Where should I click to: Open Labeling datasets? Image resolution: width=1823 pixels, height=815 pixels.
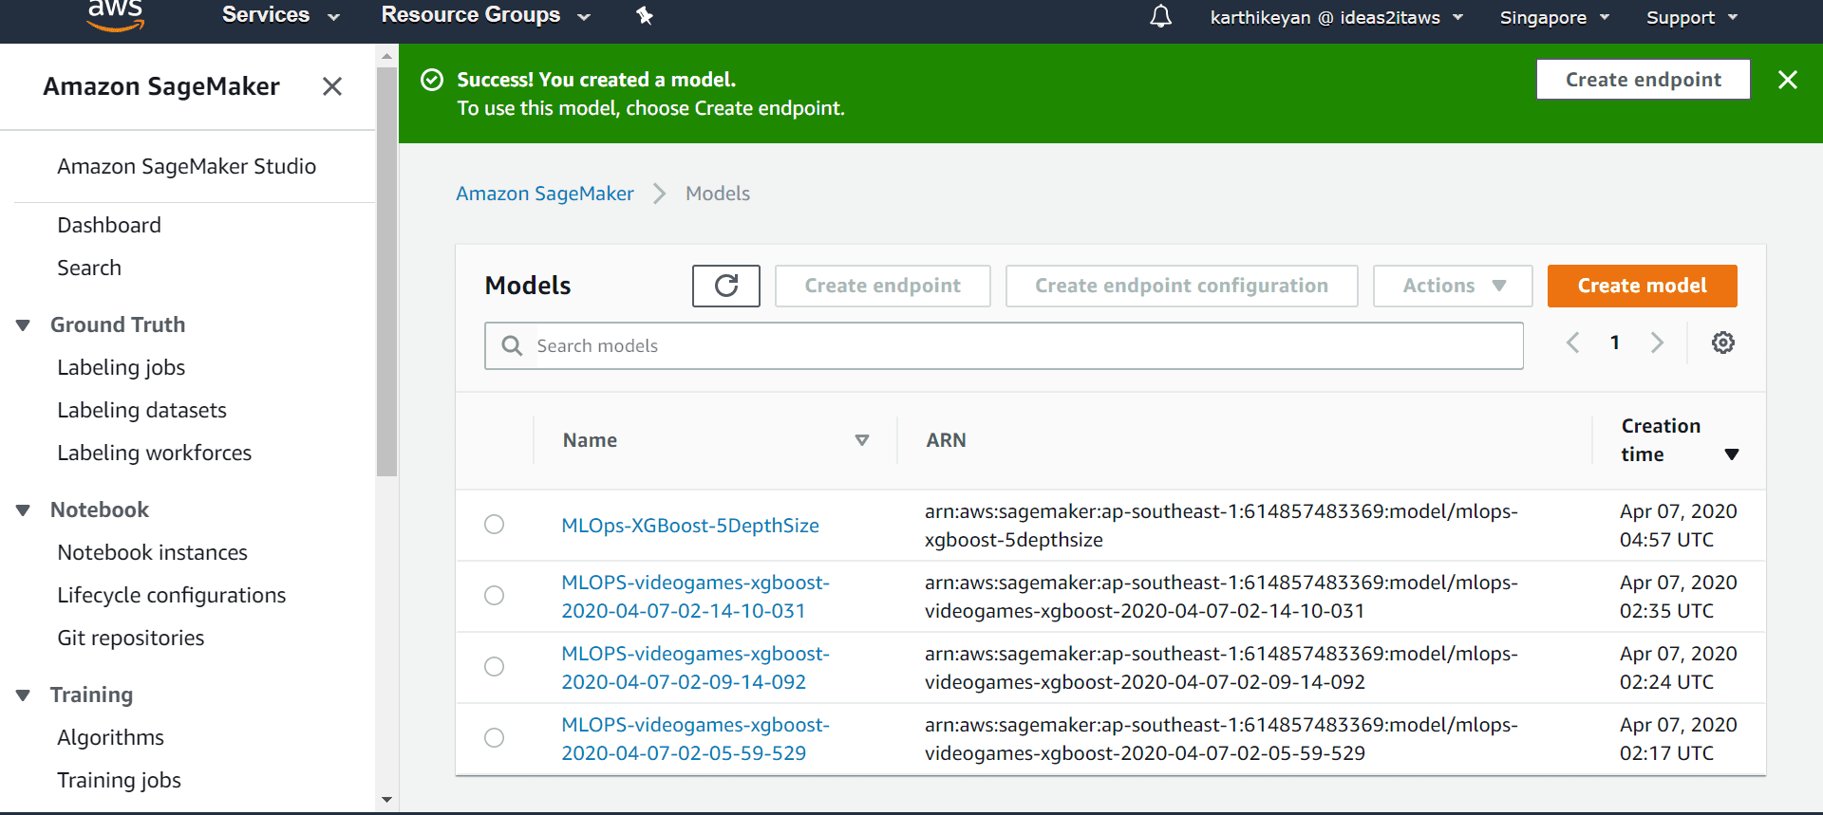pyautogui.click(x=141, y=410)
